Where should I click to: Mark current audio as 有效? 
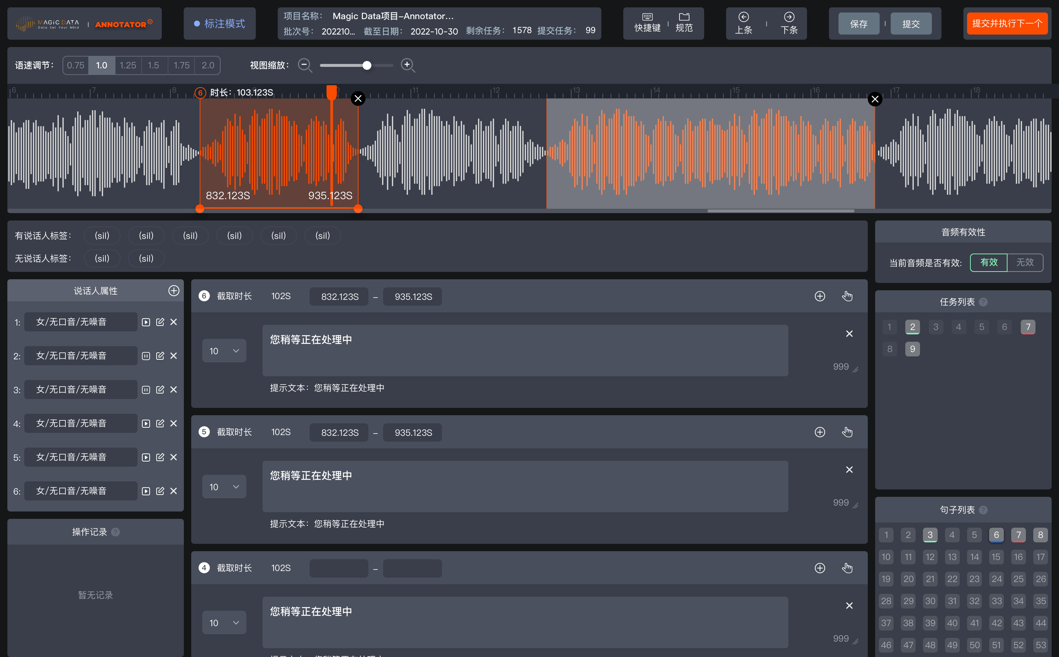pyautogui.click(x=988, y=262)
